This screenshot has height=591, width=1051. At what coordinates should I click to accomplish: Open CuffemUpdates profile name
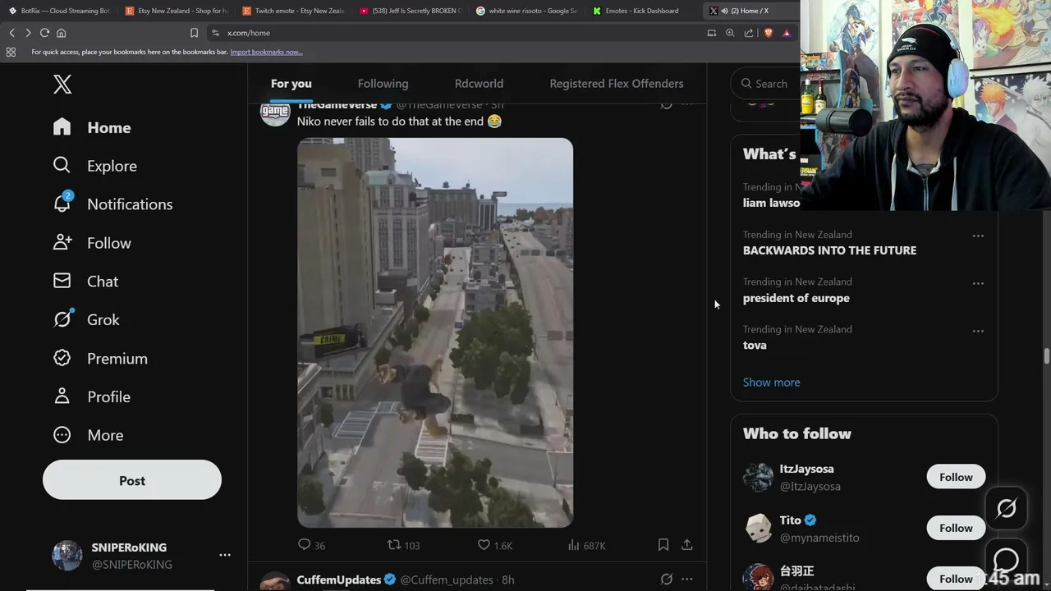point(339,580)
